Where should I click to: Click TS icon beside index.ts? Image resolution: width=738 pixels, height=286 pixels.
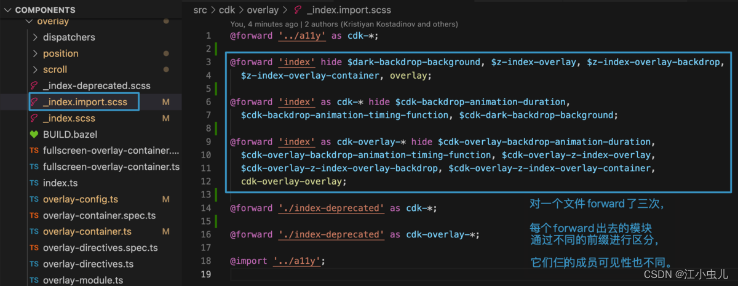tap(34, 183)
